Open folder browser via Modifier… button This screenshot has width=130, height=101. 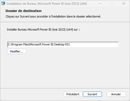pyautogui.click(x=17, y=51)
